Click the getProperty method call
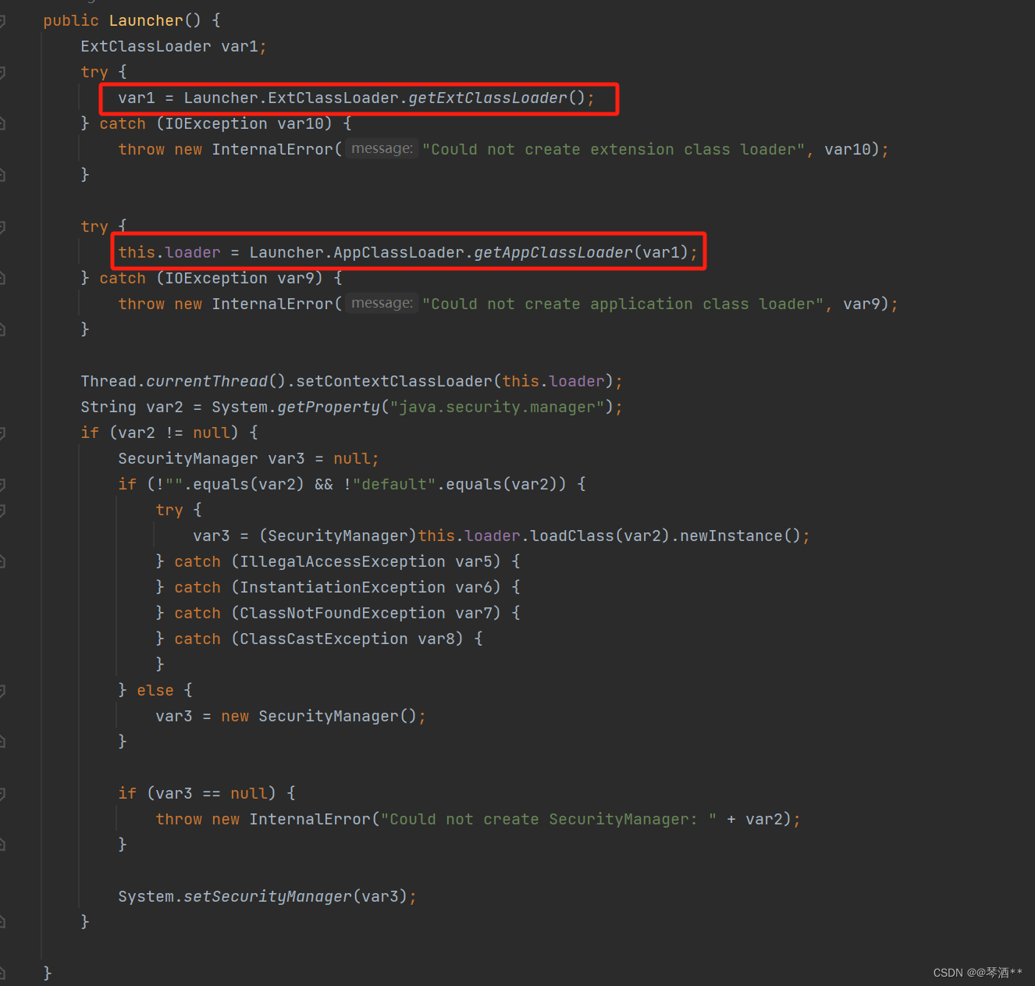 [329, 408]
